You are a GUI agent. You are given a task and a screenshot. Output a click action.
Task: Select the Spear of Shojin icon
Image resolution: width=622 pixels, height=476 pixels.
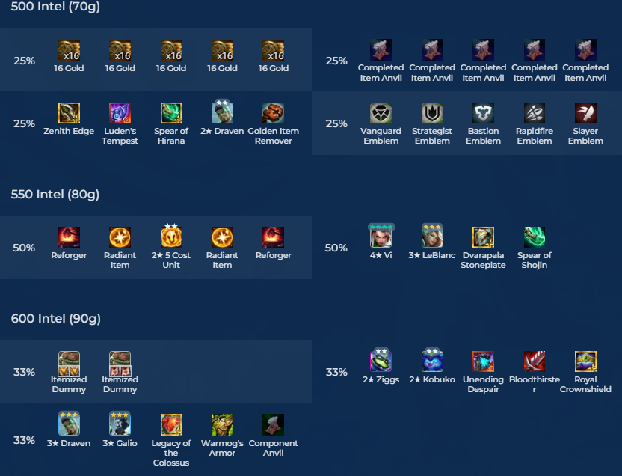click(x=535, y=237)
